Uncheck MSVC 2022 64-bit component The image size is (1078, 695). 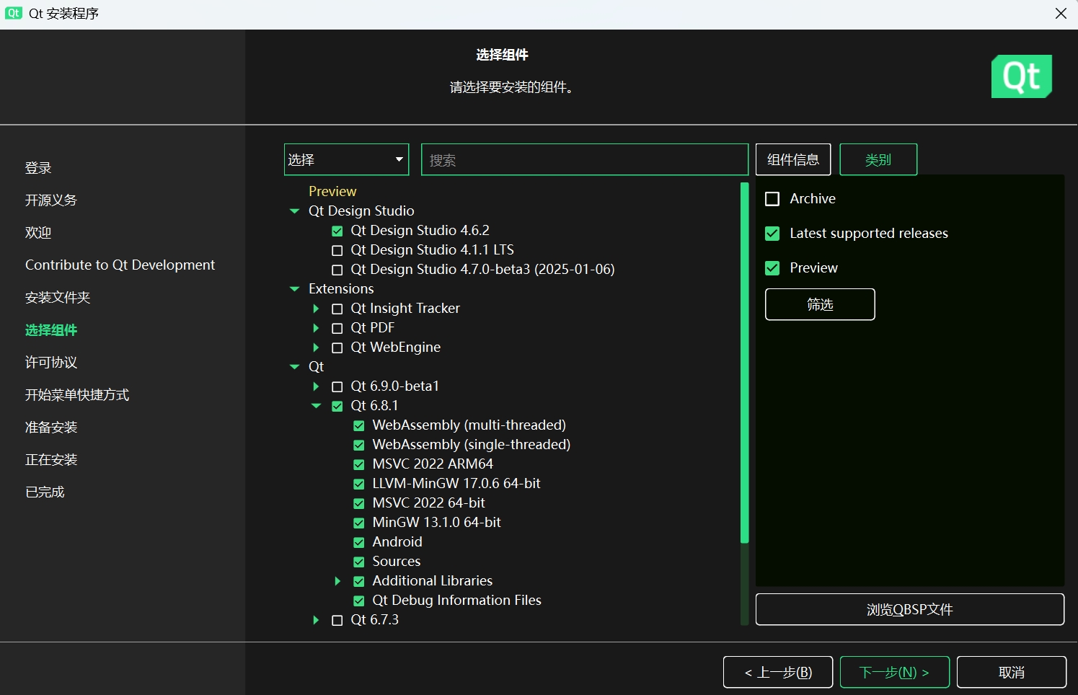(x=358, y=503)
